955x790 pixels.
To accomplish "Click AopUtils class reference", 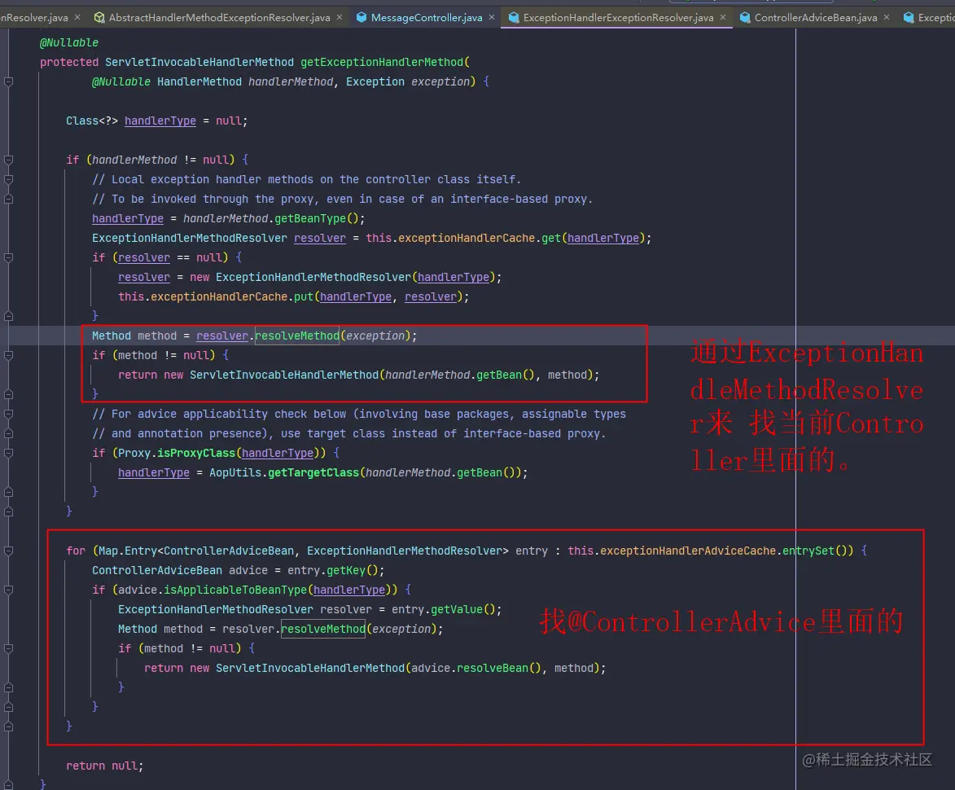I will pyautogui.click(x=235, y=472).
